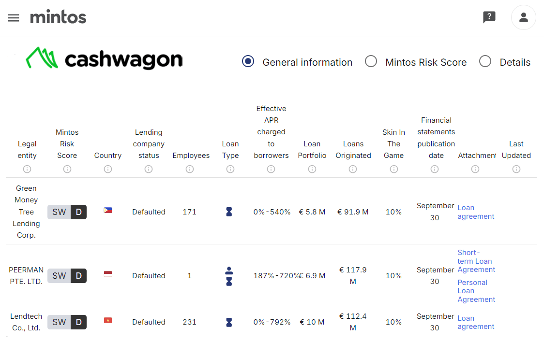
Task: Click info icon under Financial statements publication date
Action: point(434,169)
